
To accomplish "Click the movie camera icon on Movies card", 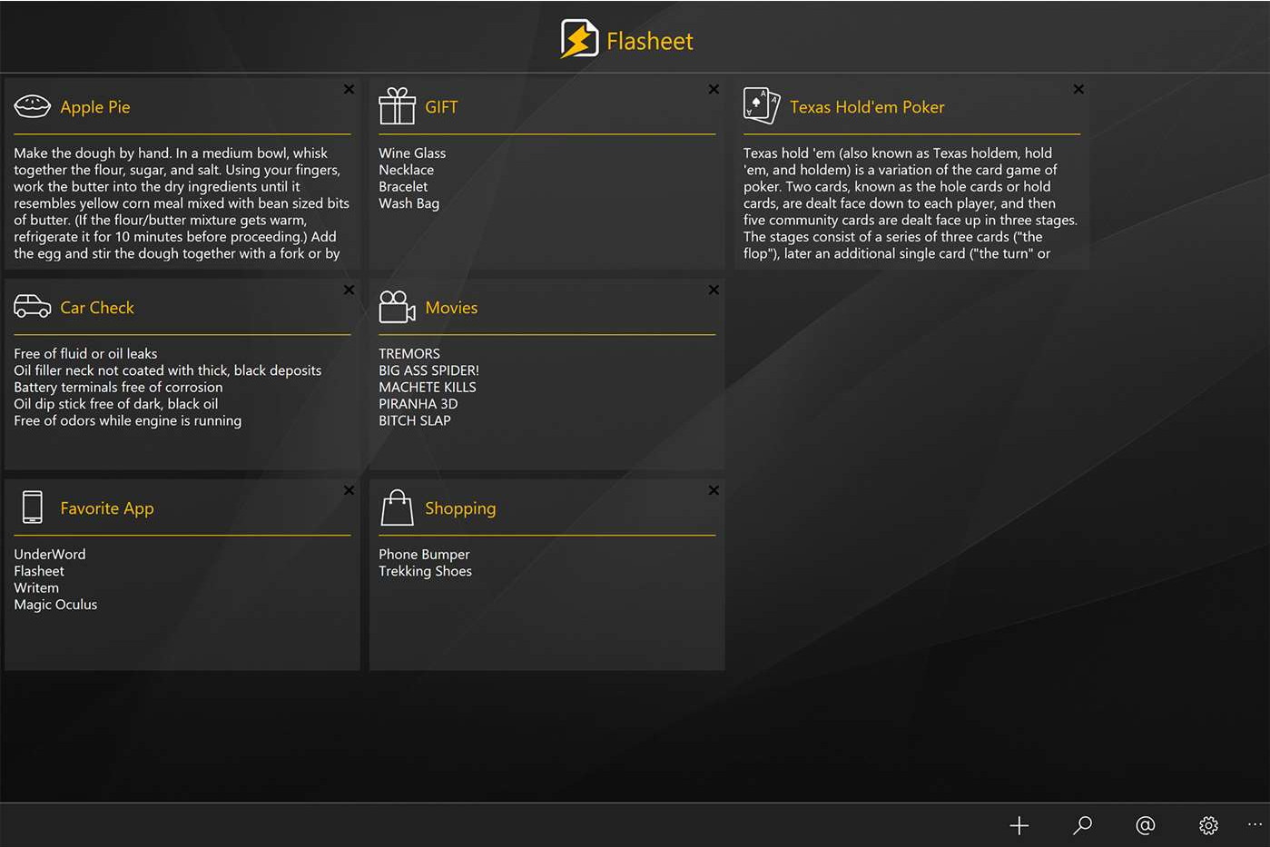I will [x=397, y=306].
